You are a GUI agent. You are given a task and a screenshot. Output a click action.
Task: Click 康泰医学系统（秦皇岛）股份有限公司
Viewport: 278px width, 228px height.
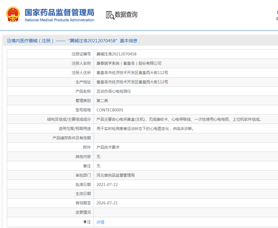tap(129, 63)
